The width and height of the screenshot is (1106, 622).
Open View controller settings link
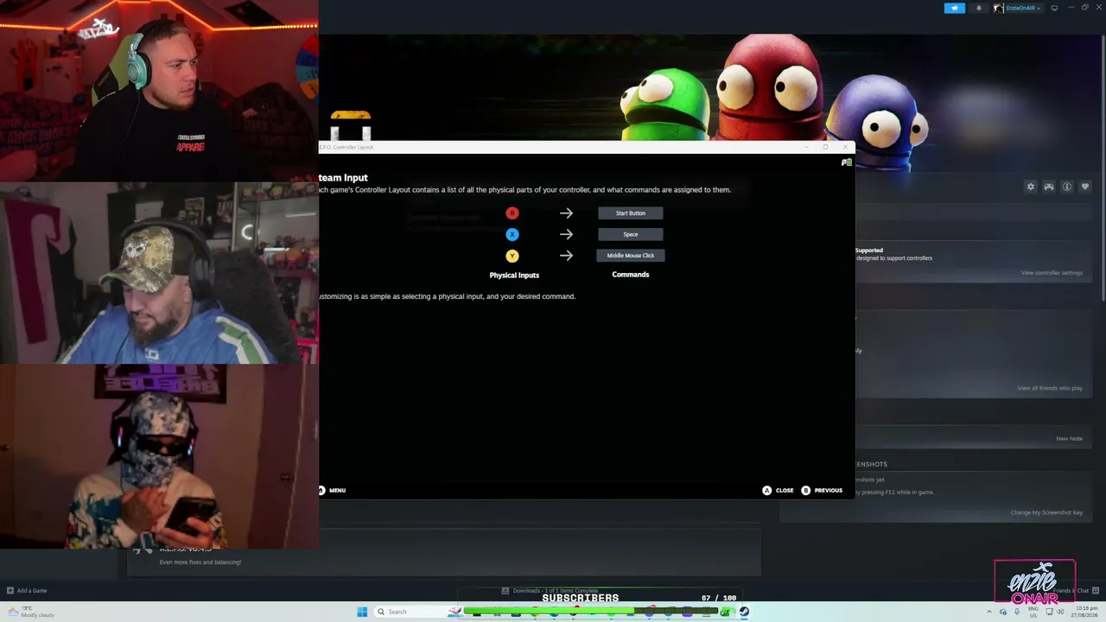(x=1052, y=273)
